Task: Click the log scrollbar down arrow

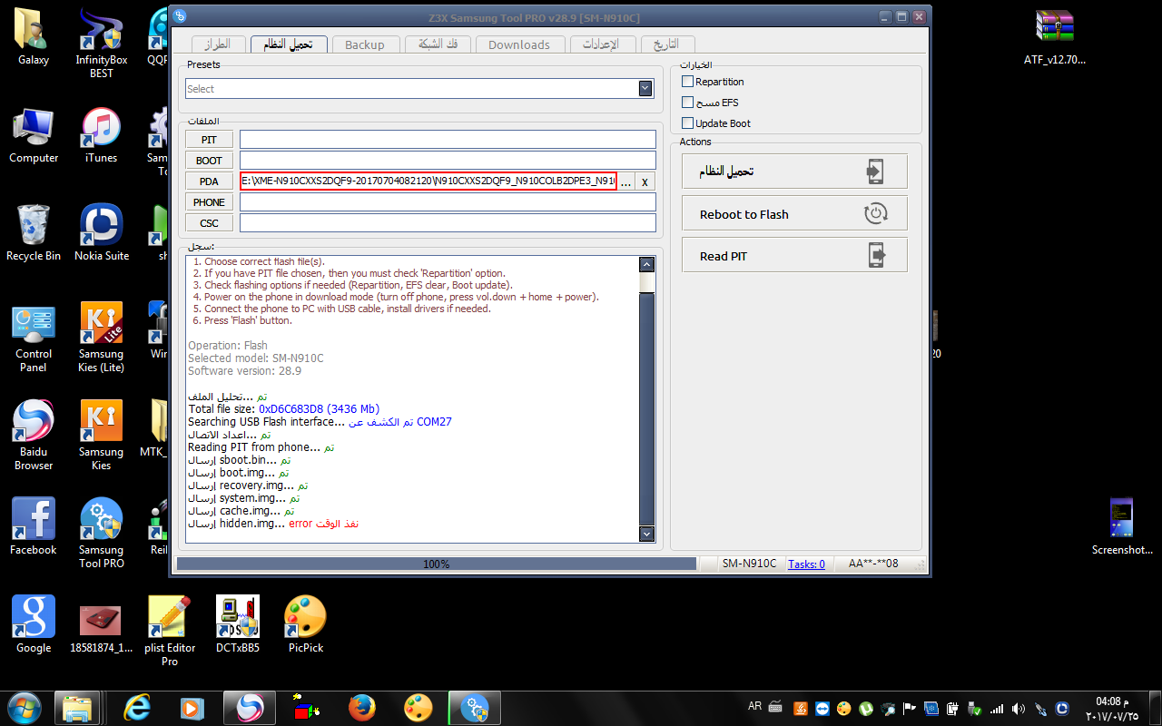Action: tap(646, 535)
